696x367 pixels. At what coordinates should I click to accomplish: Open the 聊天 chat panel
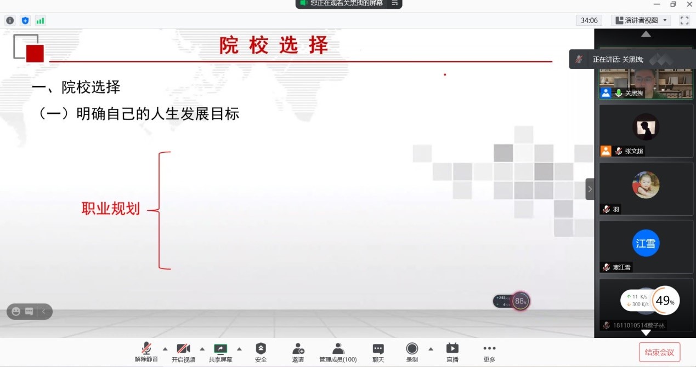pos(378,352)
